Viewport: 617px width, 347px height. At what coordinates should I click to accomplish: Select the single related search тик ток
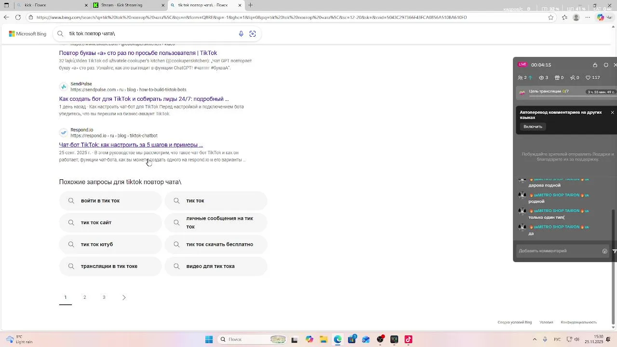(x=216, y=200)
